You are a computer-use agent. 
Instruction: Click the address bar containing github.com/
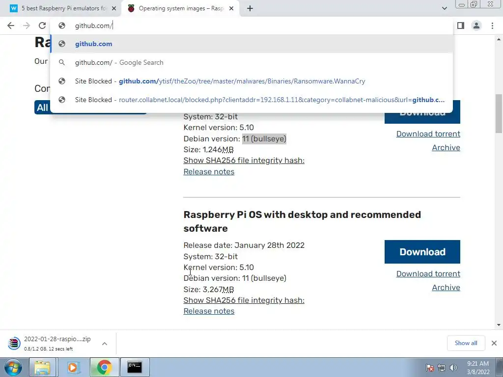(252, 26)
